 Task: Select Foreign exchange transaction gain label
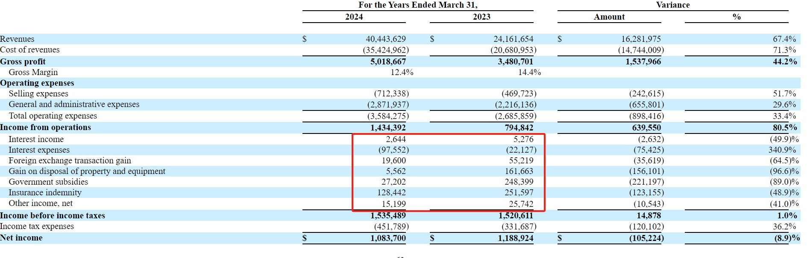click(x=70, y=160)
